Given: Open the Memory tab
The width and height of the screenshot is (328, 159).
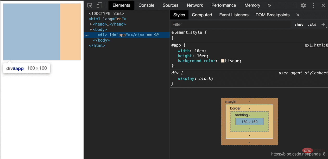Looking at the screenshot, I should pyautogui.click(x=252, y=5).
